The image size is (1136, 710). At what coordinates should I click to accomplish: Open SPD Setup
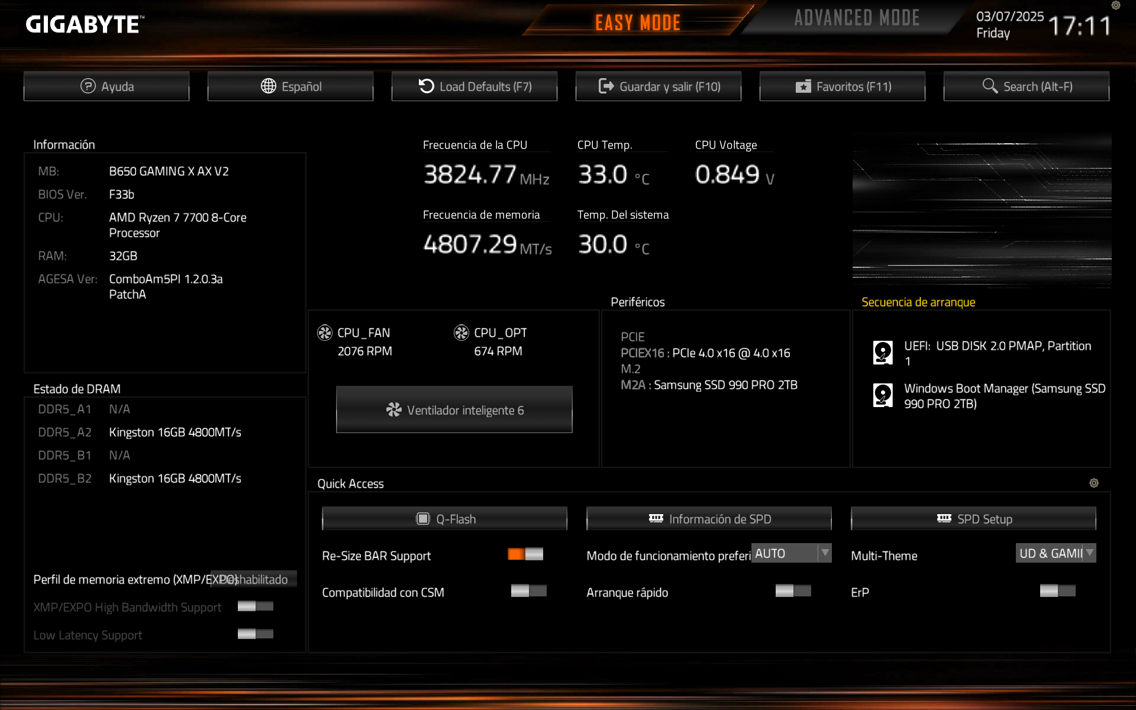(973, 519)
